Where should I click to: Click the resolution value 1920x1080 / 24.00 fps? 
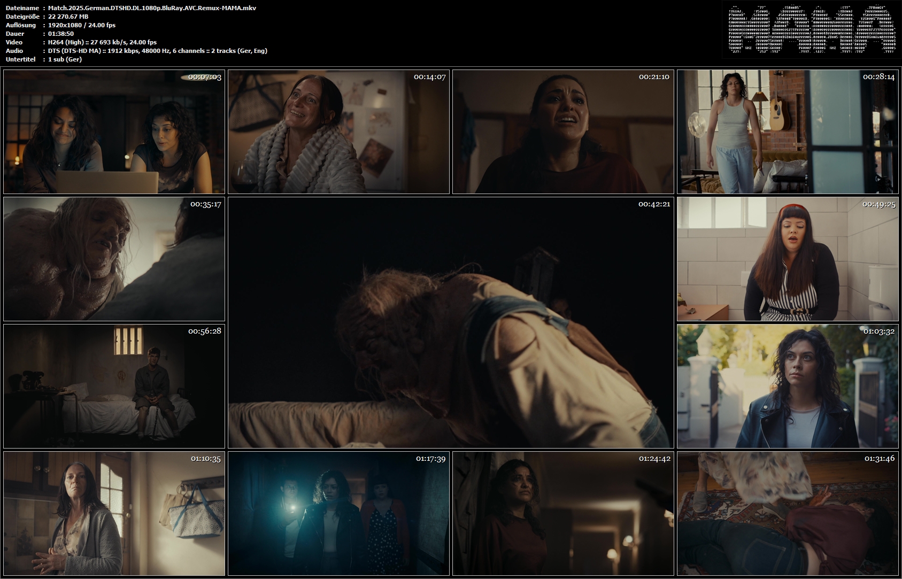(82, 25)
